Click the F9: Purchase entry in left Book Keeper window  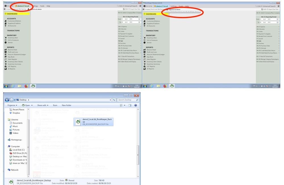click(x=122, y=43)
